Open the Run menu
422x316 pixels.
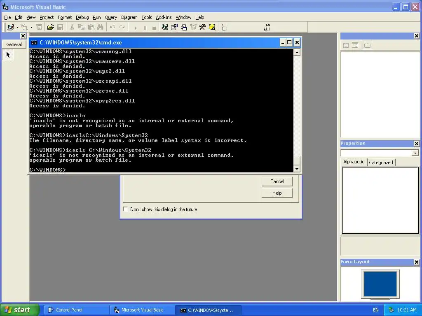96,17
